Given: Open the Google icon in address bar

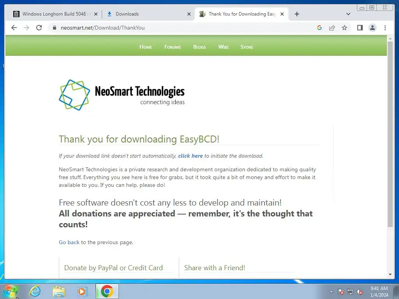Looking at the screenshot, I should [320, 28].
